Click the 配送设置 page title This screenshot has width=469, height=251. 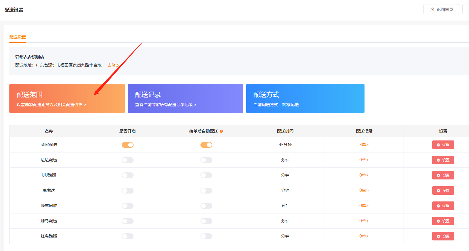click(x=14, y=10)
